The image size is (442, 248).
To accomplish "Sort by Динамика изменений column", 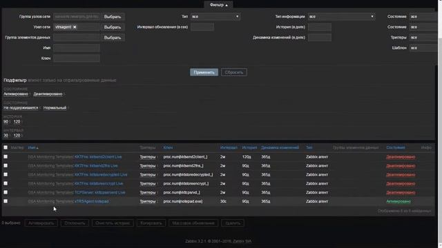I will pos(280,147).
